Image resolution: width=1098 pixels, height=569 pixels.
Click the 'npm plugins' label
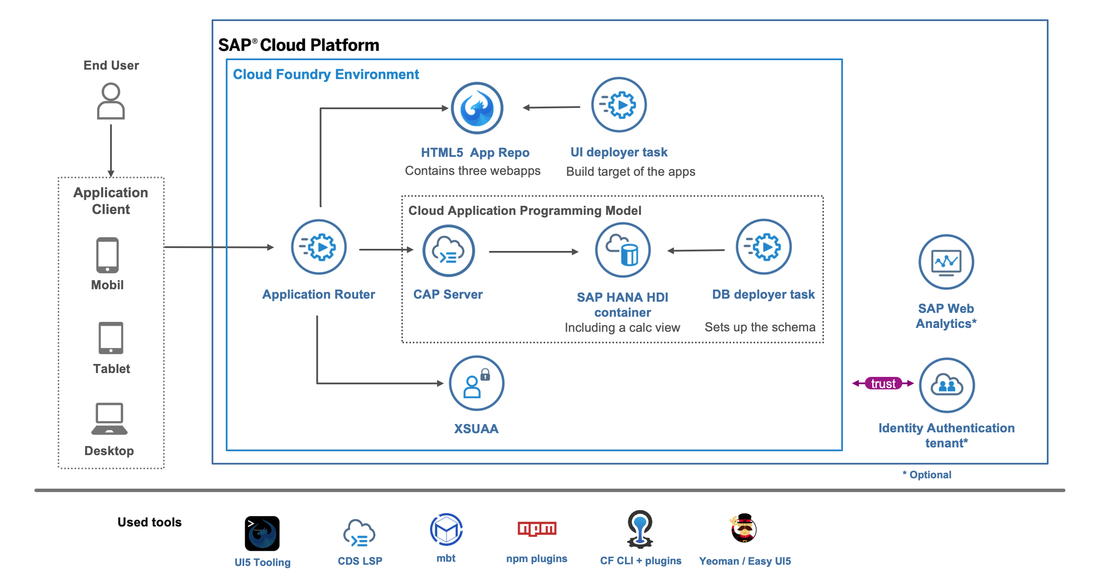coord(537,559)
